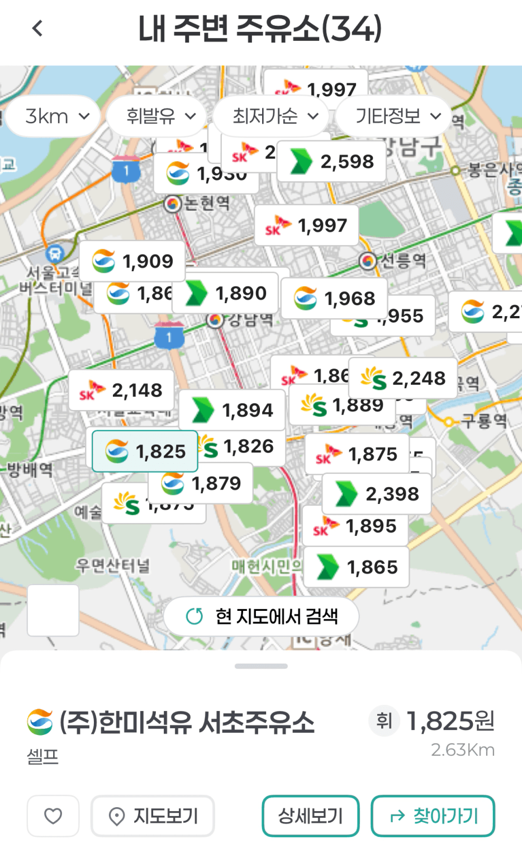Click the 휘 fuel type badge
522x867 pixels.
pyautogui.click(x=384, y=721)
